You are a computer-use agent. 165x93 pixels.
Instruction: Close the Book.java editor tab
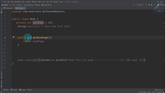pyautogui.click(x=25, y=8)
